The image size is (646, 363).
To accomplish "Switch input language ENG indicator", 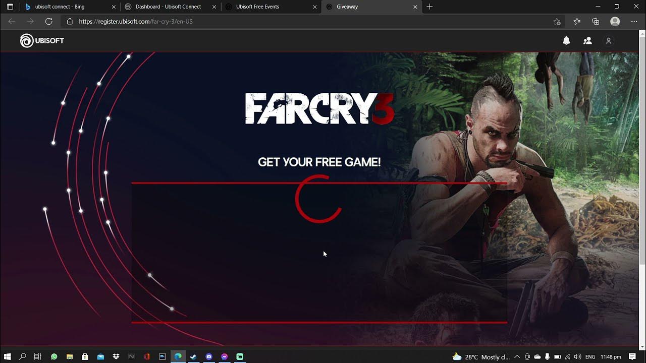I will tap(590, 356).
